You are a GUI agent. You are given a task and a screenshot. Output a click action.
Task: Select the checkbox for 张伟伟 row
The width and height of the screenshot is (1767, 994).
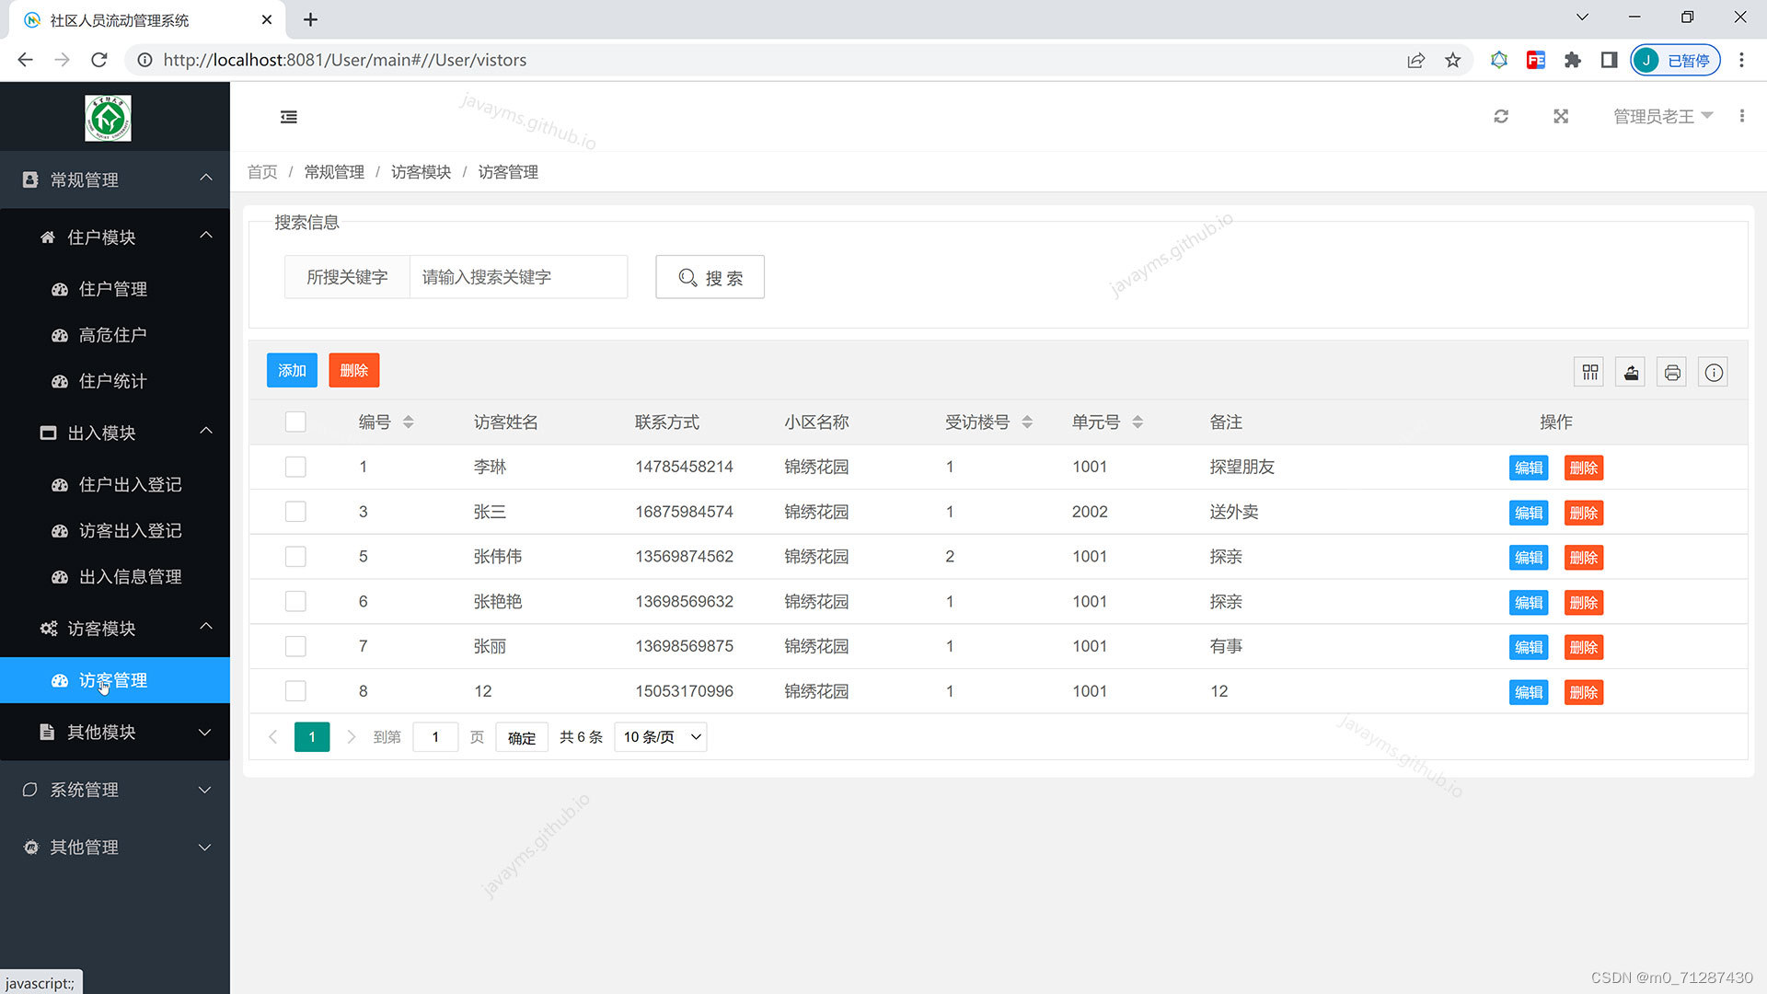(x=295, y=557)
